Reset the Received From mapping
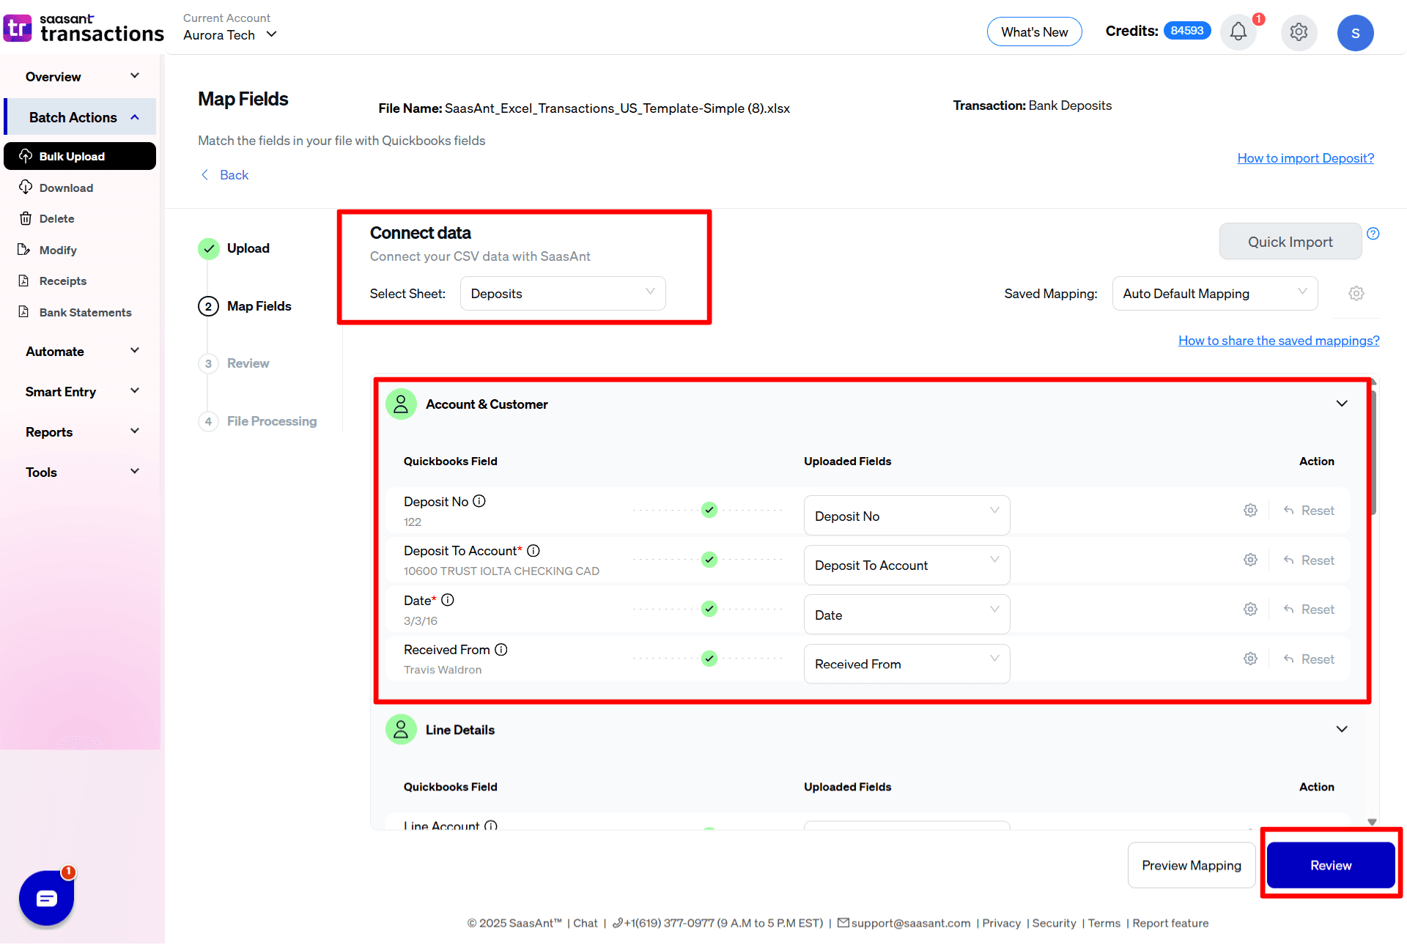 (1309, 659)
